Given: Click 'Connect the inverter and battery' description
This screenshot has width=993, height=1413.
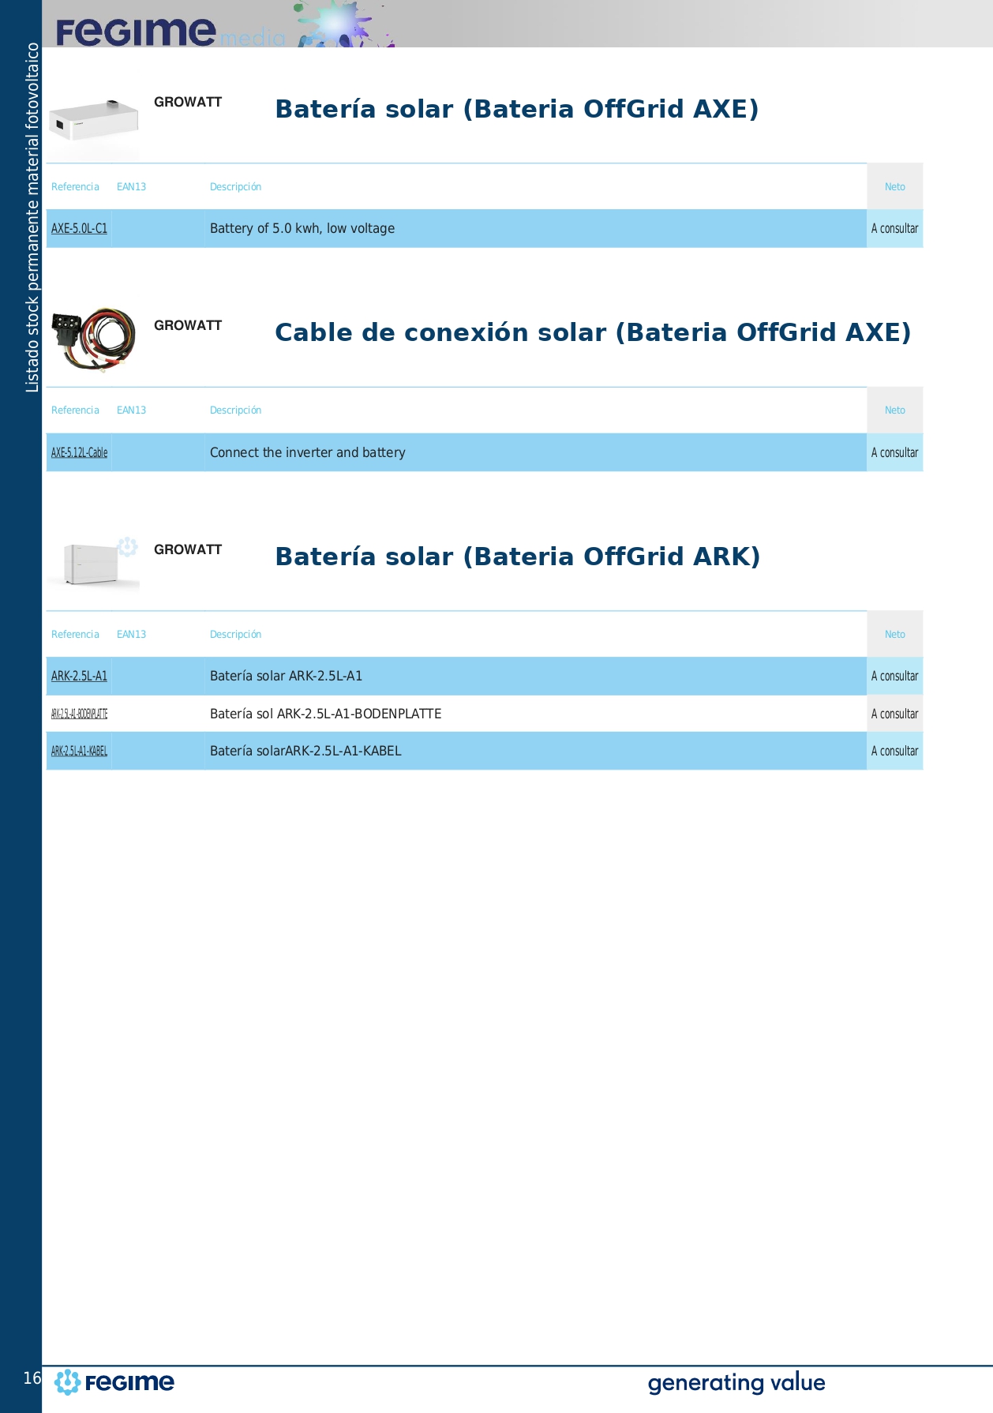Looking at the screenshot, I should tap(307, 453).
